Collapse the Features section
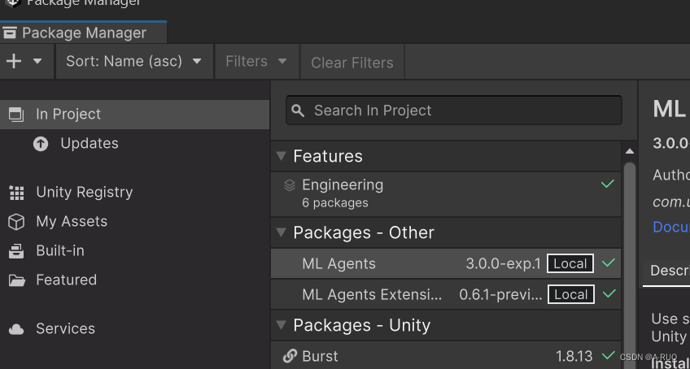 coord(282,156)
